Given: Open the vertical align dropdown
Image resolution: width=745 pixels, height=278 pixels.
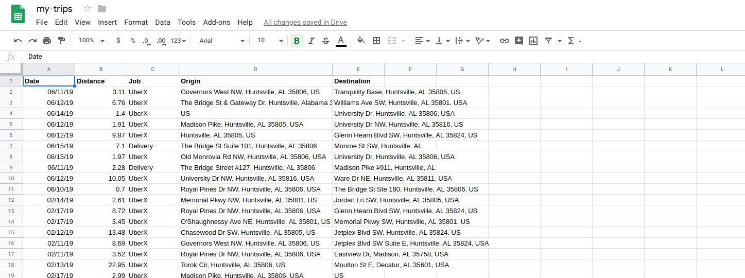Looking at the screenshot, I should tap(443, 41).
